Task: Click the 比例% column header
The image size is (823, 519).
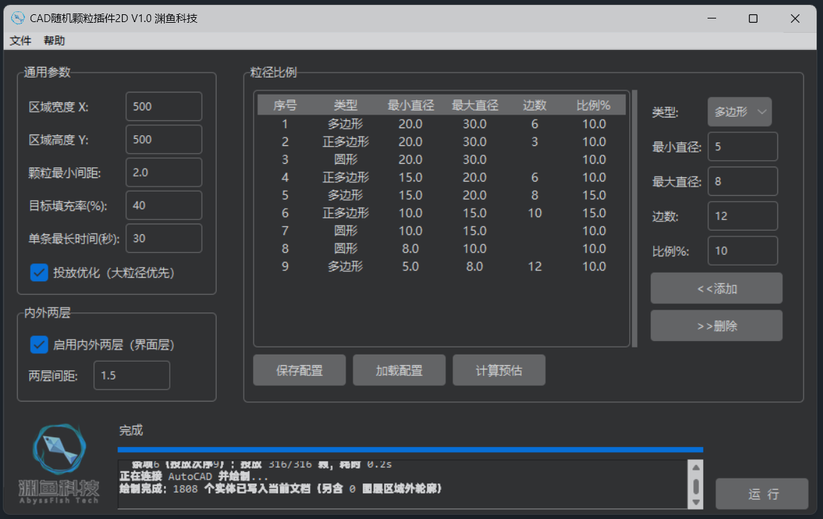Action: point(594,105)
